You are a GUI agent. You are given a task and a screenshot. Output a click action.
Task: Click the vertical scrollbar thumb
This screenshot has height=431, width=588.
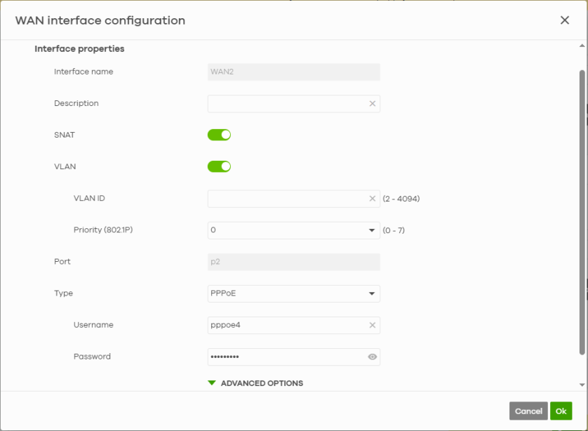tap(582, 211)
